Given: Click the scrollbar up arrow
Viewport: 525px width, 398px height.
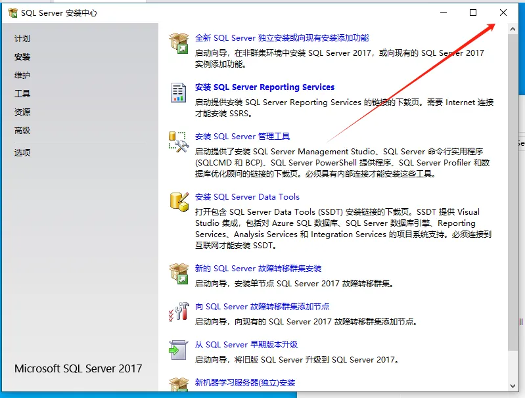Looking at the screenshot, I should (513, 29).
